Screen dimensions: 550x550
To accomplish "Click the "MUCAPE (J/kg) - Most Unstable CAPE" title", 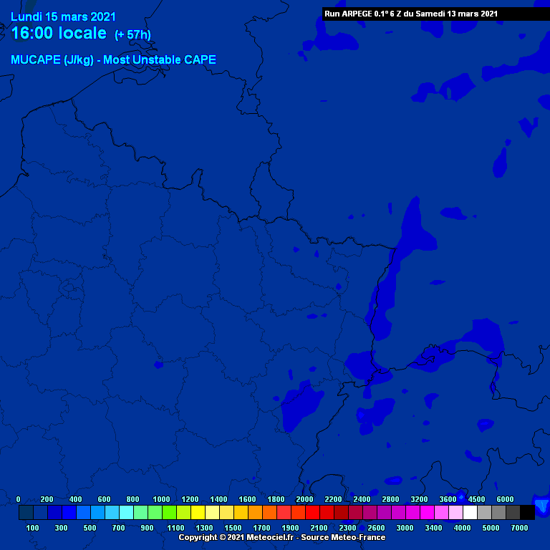I will click(113, 60).
